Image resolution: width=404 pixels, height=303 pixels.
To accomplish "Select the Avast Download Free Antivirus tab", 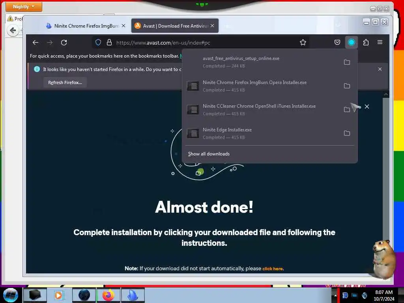I will coord(175,26).
